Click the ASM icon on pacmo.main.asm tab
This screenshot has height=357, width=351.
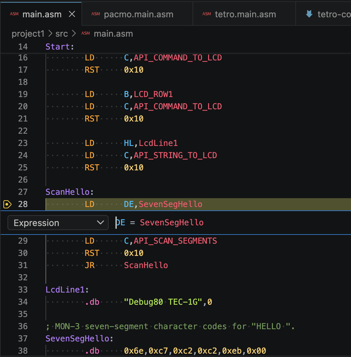(x=96, y=14)
